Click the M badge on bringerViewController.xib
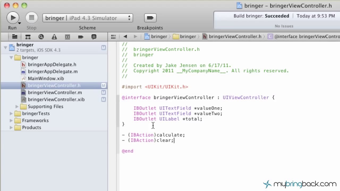The height and width of the screenshot is (191, 340). point(103,99)
